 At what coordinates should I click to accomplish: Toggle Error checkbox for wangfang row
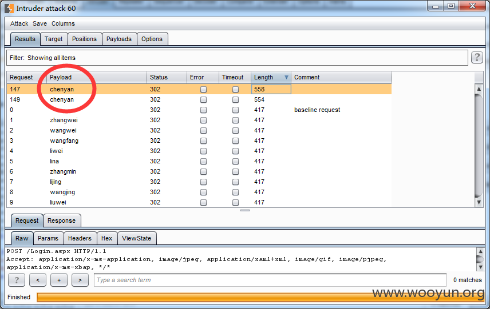click(203, 141)
